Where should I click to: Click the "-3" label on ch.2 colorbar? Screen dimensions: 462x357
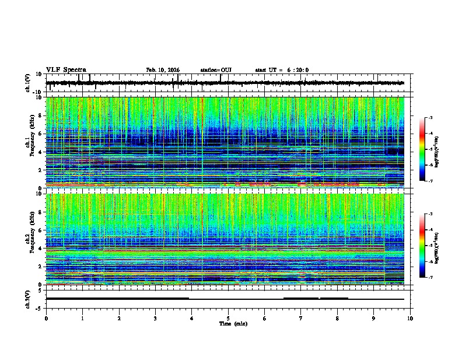click(x=430, y=214)
